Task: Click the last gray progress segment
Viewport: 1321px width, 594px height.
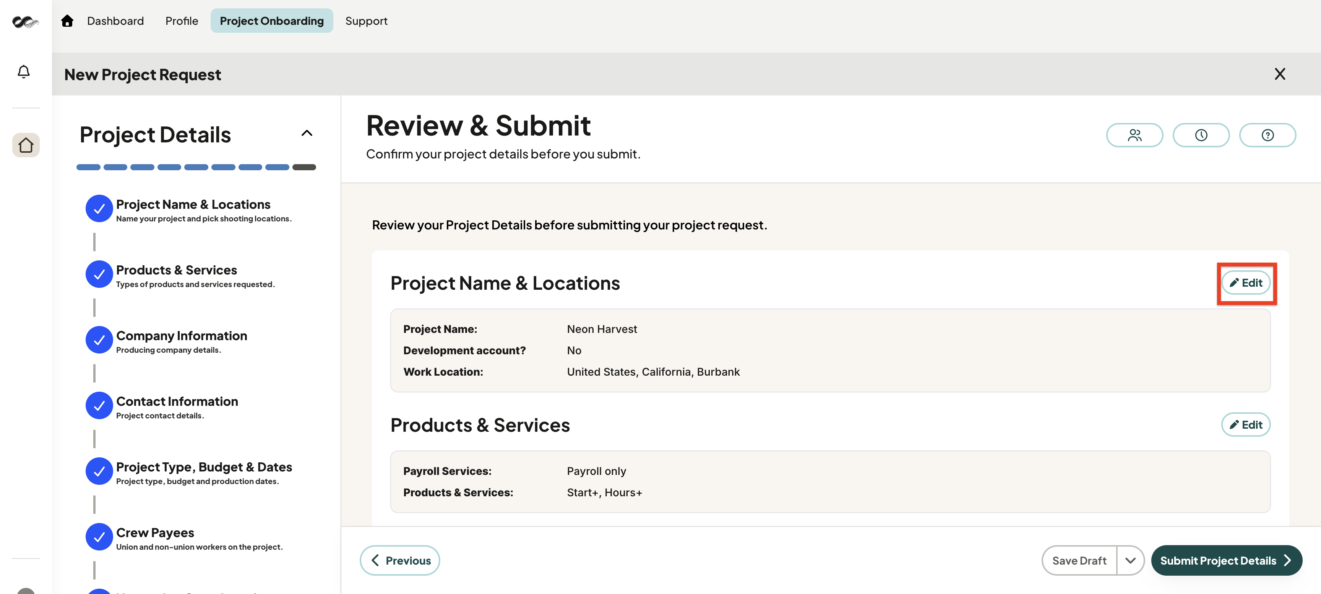Action: click(304, 167)
